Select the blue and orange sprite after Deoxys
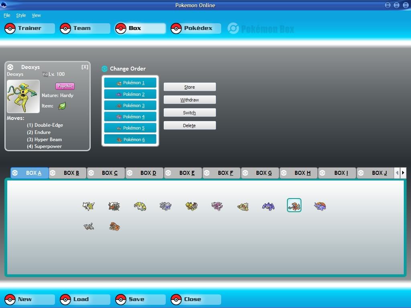 320,206
